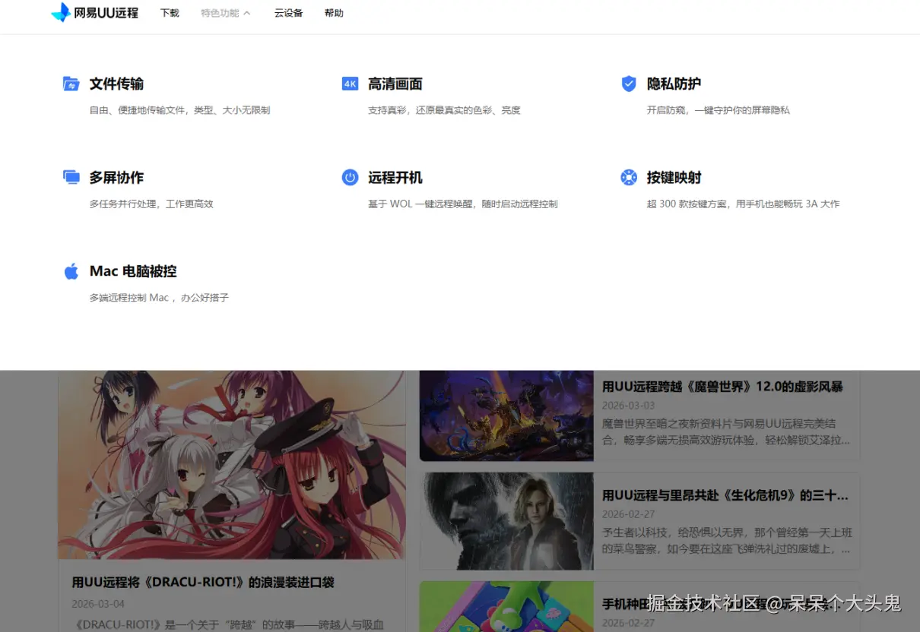920x632 pixels.
Task: Open the 特色功能 menu
Action: click(220, 13)
